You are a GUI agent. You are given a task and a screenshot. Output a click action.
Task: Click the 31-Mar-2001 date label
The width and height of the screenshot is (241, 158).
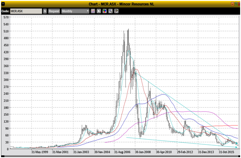(x=60, y=152)
